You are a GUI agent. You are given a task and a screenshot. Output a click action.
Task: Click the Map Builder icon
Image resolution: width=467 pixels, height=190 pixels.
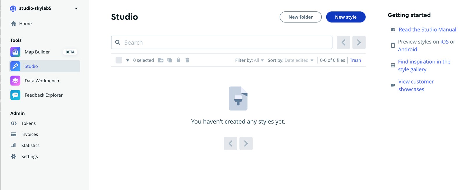pyautogui.click(x=15, y=52)
